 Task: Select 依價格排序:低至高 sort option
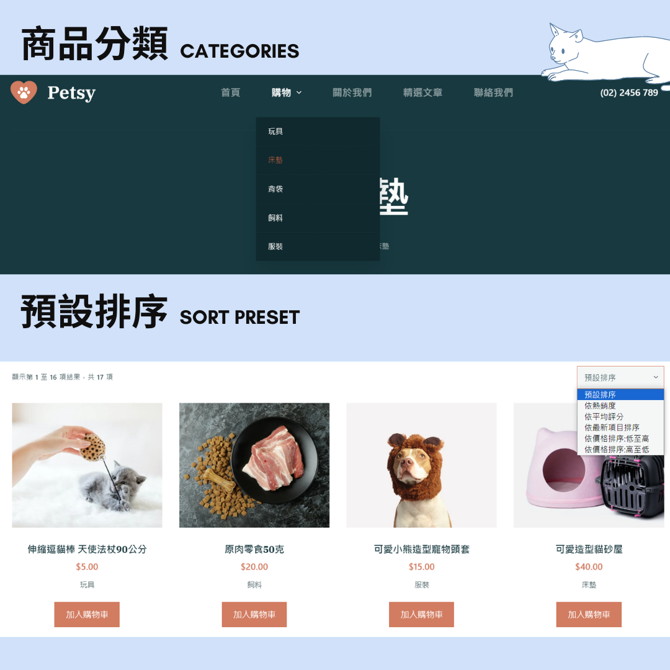[617, 439]
